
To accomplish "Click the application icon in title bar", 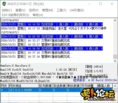I will click(4, 4).
